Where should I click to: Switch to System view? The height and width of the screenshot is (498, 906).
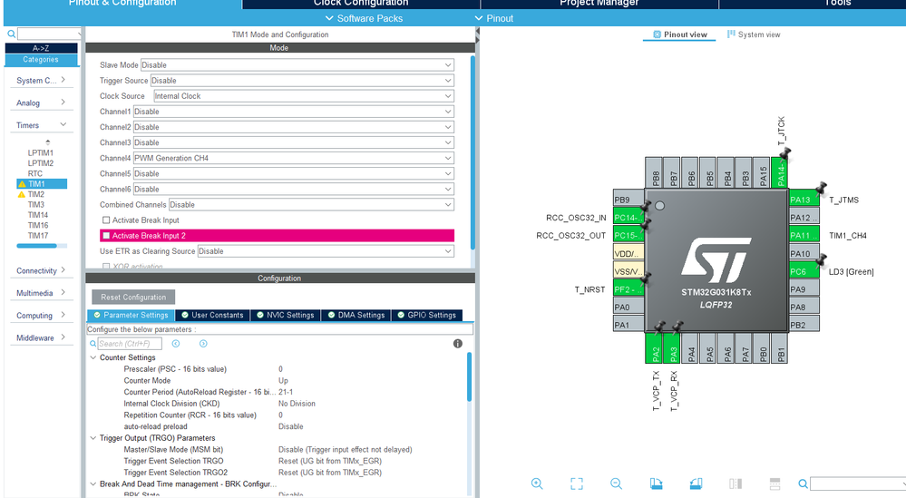(754, 34)
